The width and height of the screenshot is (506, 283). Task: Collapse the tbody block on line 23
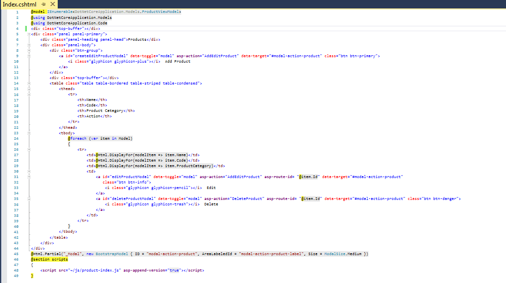(x=29, y=133)
